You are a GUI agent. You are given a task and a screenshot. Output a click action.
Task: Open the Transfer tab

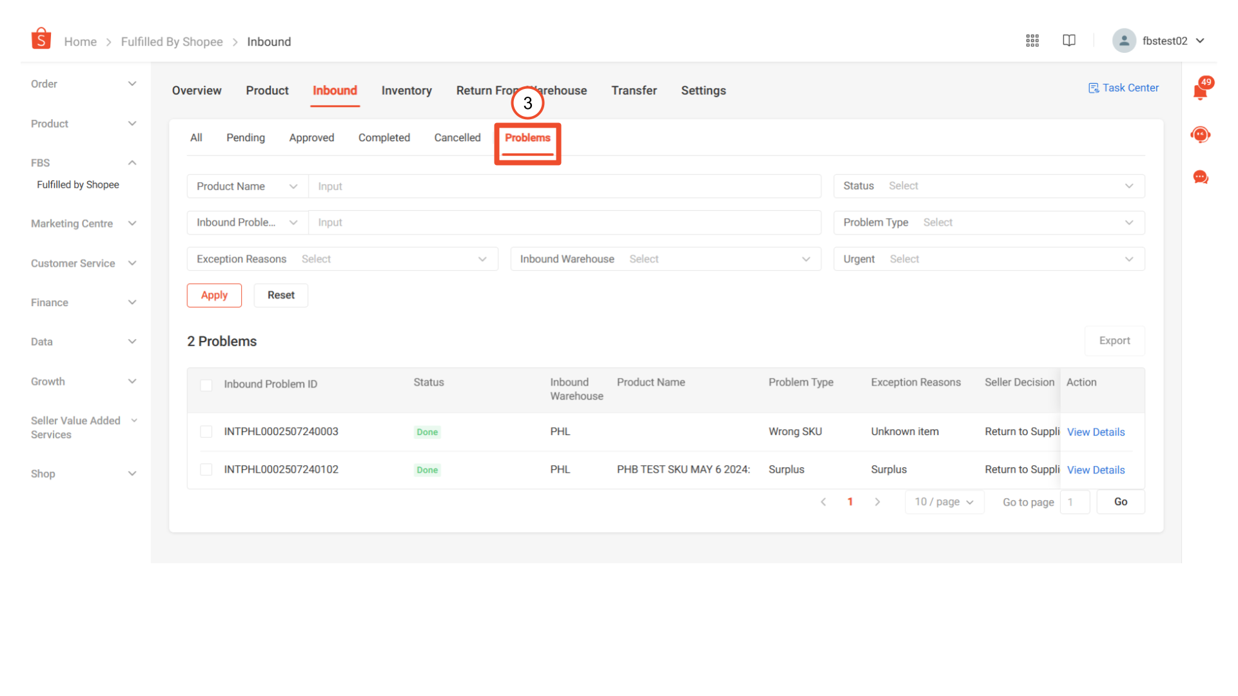tap(634, 91)
